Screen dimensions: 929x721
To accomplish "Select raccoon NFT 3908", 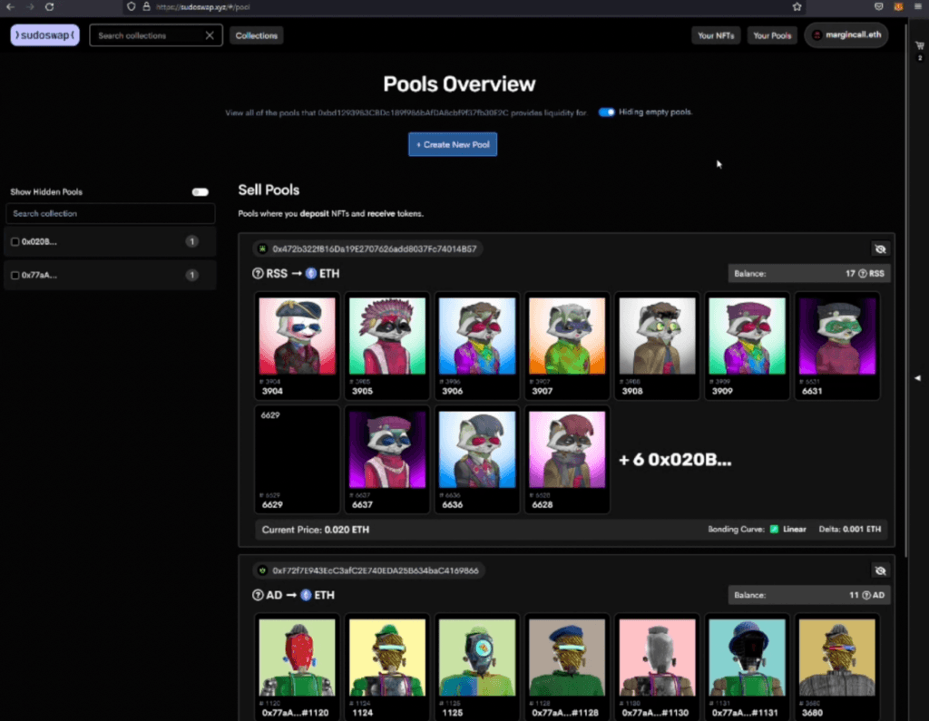I will pos(657,346).
